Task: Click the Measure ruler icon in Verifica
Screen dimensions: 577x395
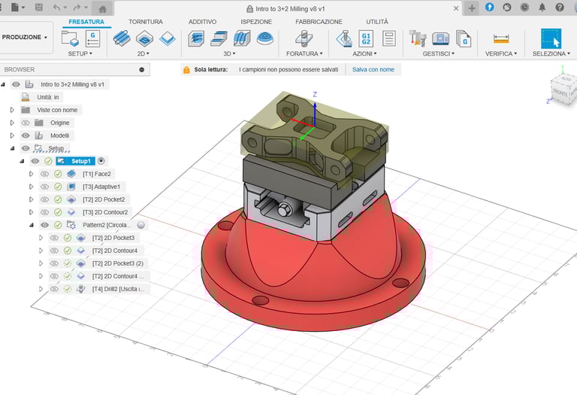Action: point(500,38)
